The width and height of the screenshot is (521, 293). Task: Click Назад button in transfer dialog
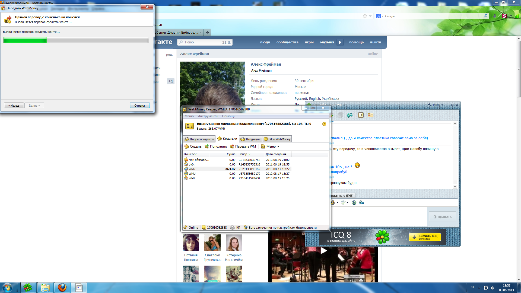pyautogui.click(x=14, y=106)
